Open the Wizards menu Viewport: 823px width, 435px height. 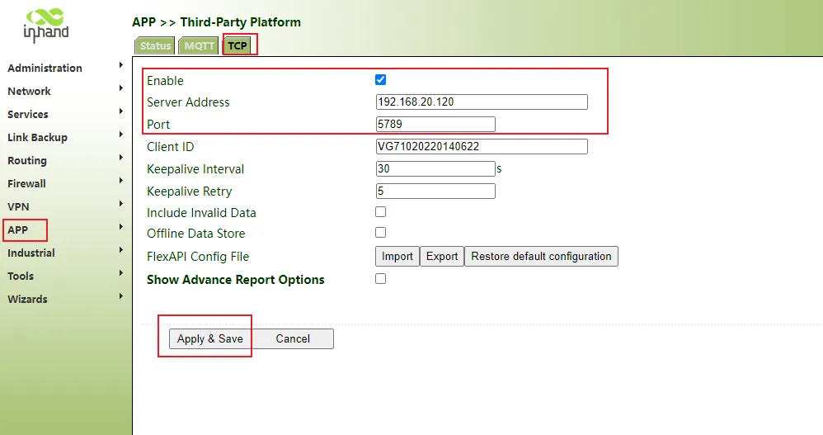tap(27, 299)
